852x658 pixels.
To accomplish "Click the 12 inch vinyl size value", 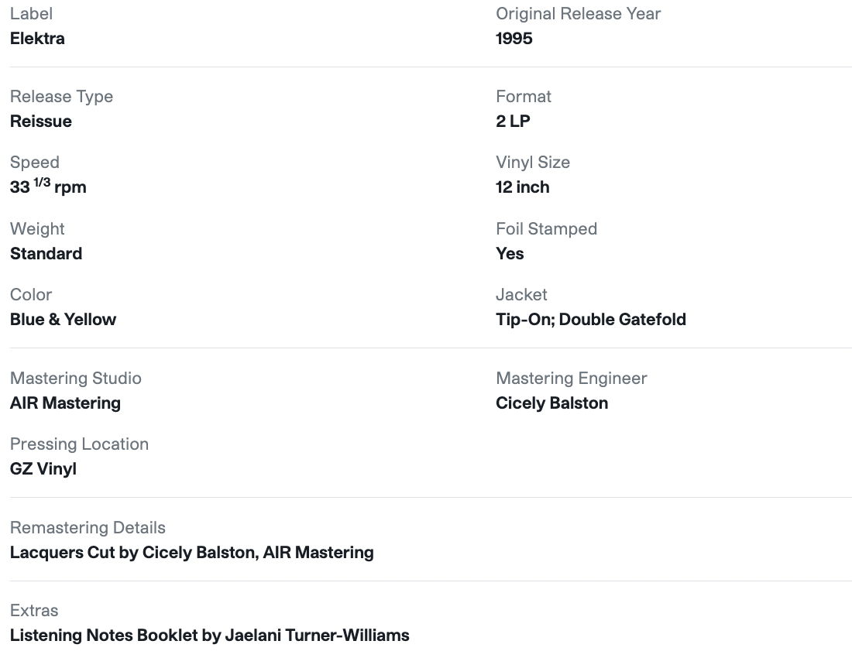I will click(522, 187).
